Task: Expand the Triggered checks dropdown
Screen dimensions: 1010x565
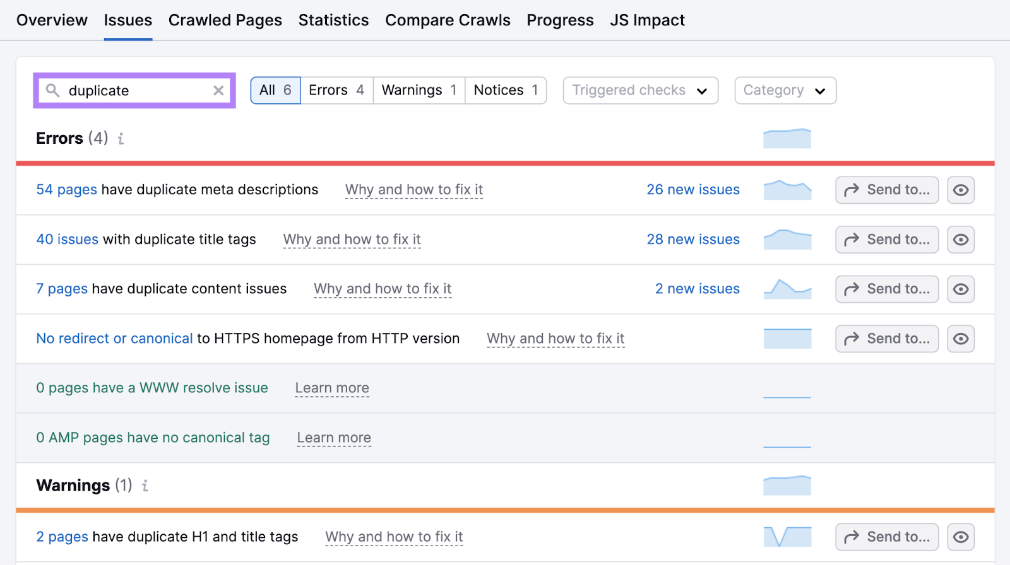Action: (640, 91)
